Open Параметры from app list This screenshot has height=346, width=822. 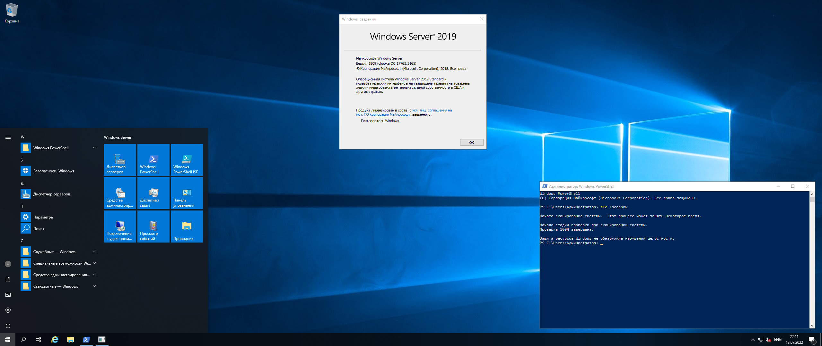(58, 217)
